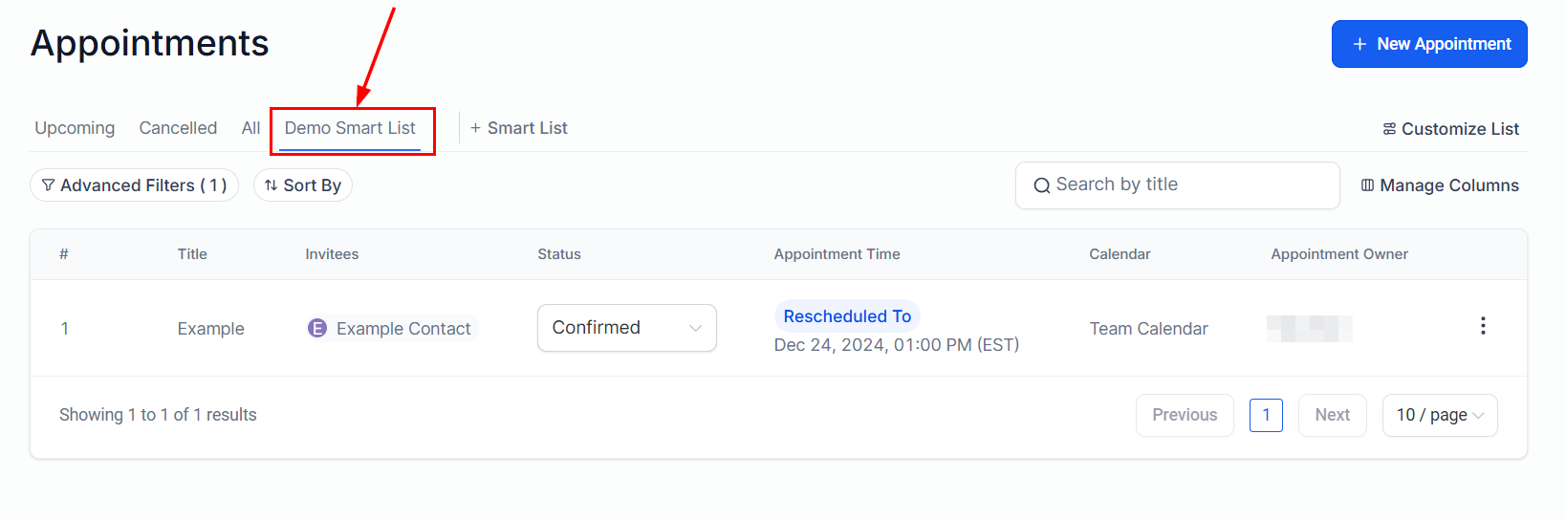Click the Manage Columns icon
The height and width of the screenshot is (521, 1566).
click(x=1367, y=185)
